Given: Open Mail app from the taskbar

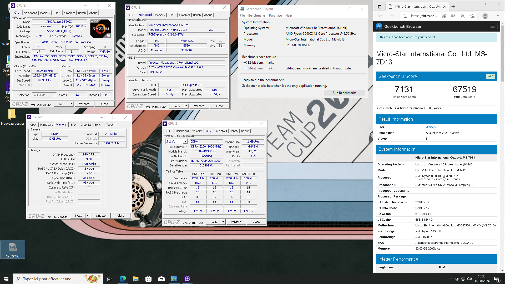Looking at the screenshot, I should point(161,279).
